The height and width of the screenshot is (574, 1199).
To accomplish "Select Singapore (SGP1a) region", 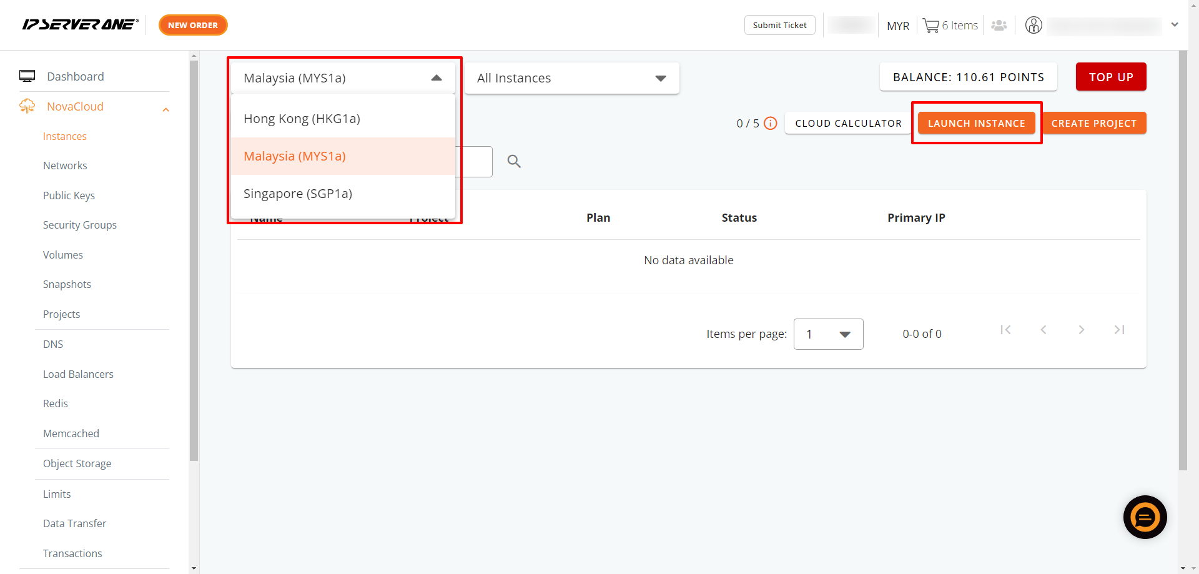I will (x=343, y=194).
